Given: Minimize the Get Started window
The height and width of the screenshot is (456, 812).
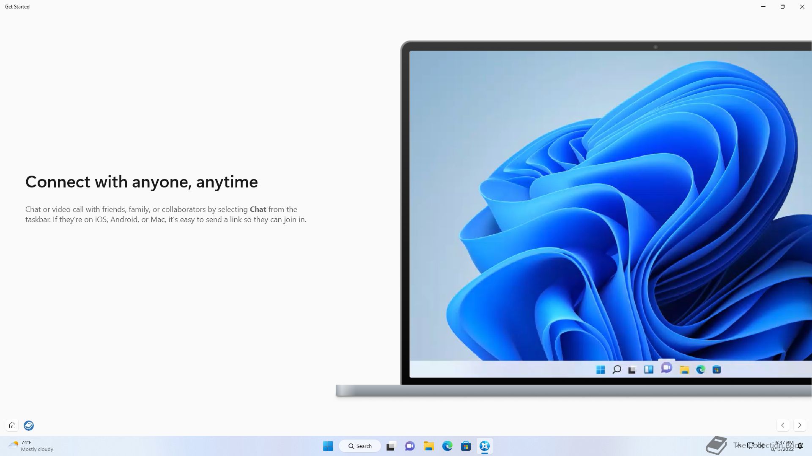Looking at the screenshot, I should (x=763, y=7).
